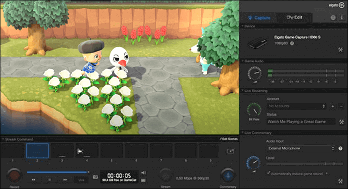
Task: Start streaming with the Stream button
Action: (166, 176)
